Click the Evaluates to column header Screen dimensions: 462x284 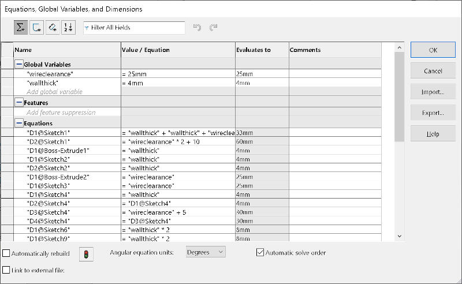262,50
